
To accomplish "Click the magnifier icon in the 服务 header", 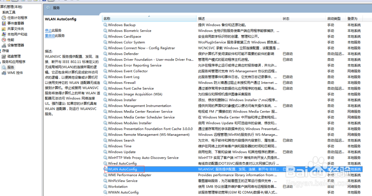I will tap(48, 8).
